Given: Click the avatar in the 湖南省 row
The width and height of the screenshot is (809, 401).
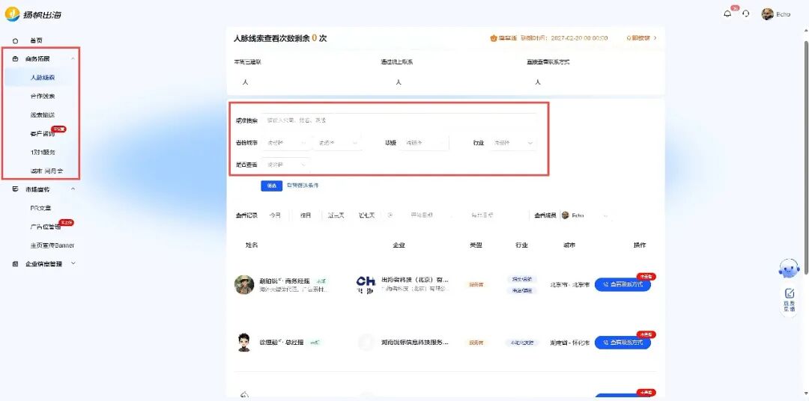Looking at the screenshot, I should click(x=244, y=342).
